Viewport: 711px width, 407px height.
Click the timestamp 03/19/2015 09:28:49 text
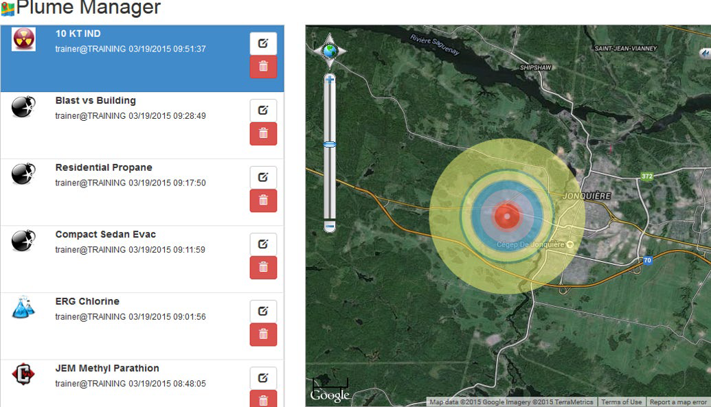tap(168, 116)
